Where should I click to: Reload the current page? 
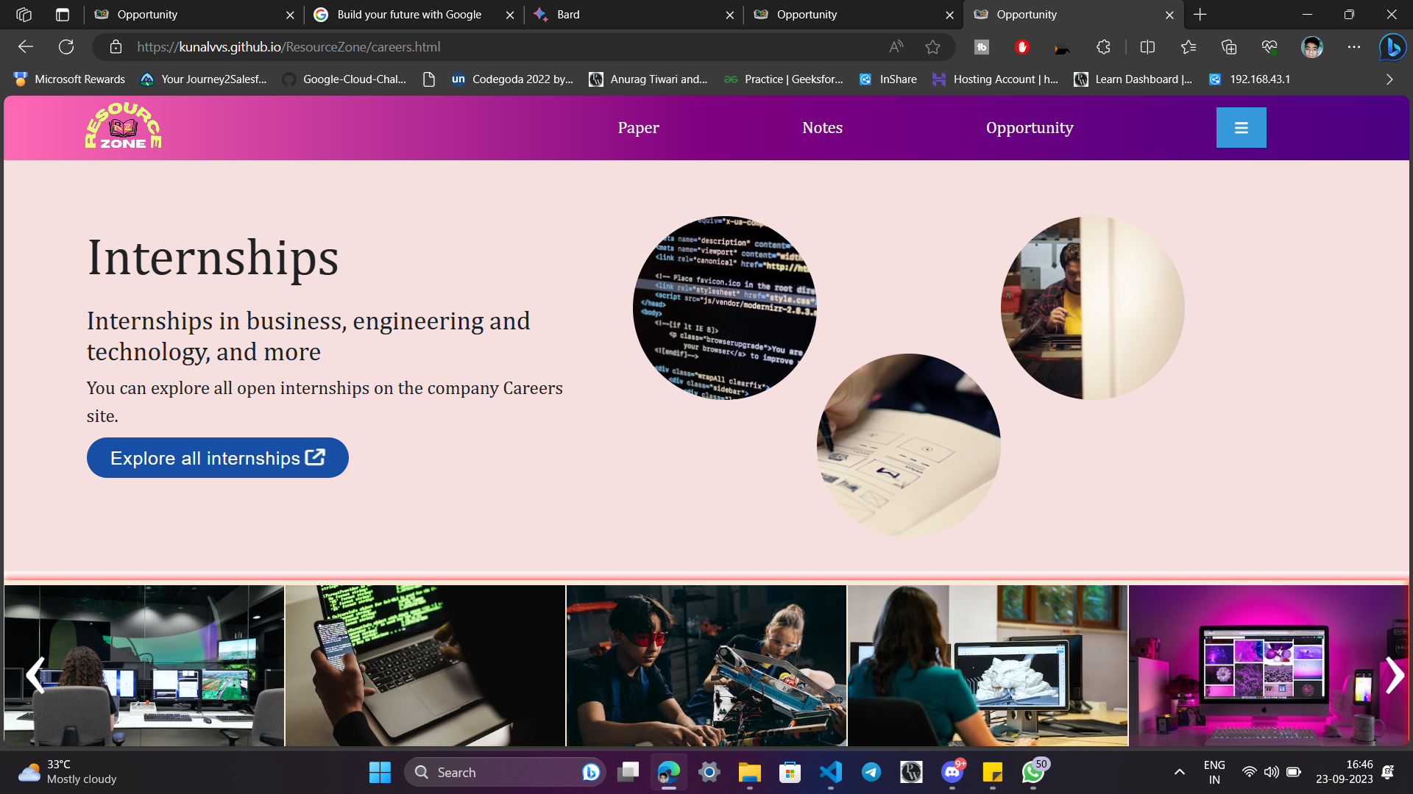tap(66, 47)
